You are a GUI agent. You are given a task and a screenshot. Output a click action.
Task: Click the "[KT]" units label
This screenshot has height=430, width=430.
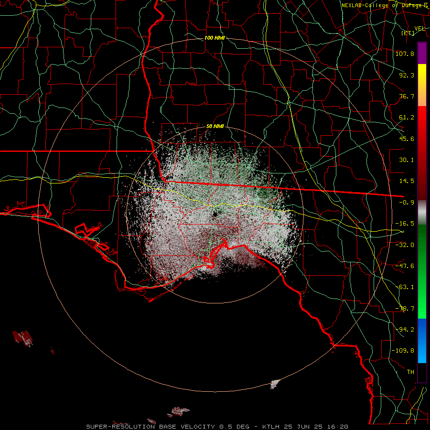pos(408,33)
